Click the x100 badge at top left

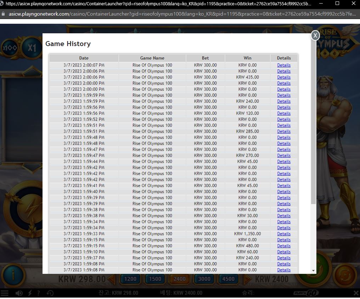point(10,48)
